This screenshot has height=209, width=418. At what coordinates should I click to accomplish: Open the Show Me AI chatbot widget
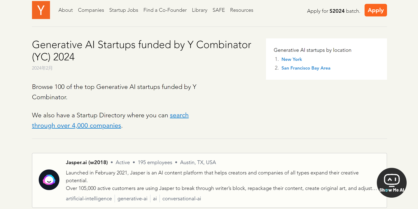click(x=391, y=183)
